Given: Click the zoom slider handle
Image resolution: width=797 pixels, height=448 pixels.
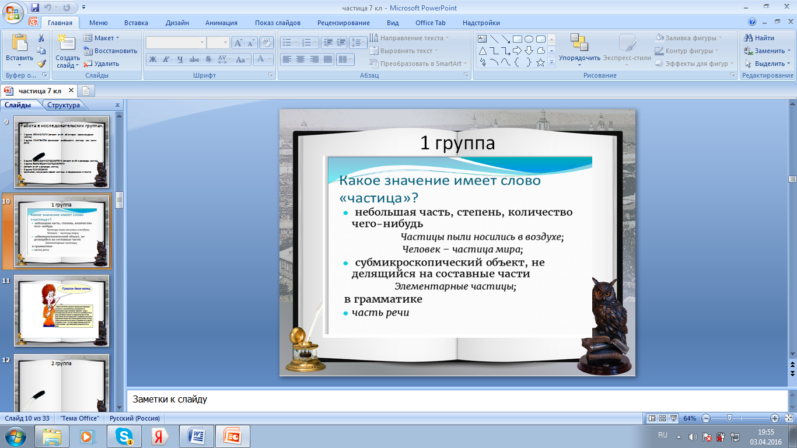Looking at the screenshot, I should coord(729,418).
